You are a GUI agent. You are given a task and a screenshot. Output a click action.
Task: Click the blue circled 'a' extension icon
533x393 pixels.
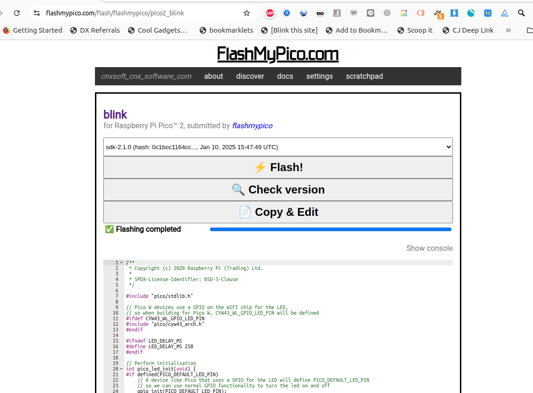[287, 13]
